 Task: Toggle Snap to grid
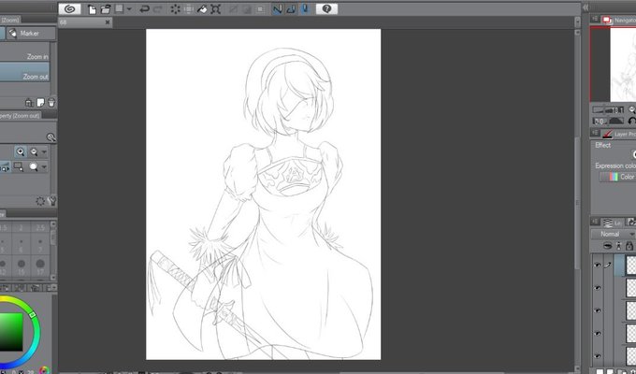305,9
